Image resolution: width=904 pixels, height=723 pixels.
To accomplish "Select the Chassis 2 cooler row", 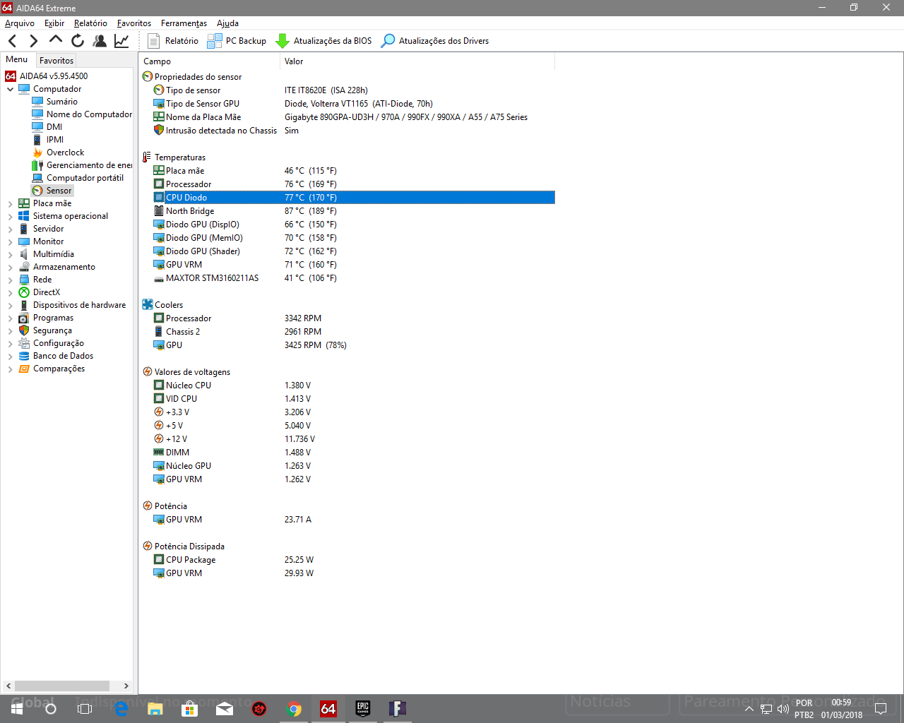I will 354,332.
